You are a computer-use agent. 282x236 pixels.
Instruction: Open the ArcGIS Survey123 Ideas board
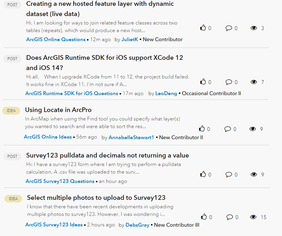pyautogui.click(x=54, y=225)
